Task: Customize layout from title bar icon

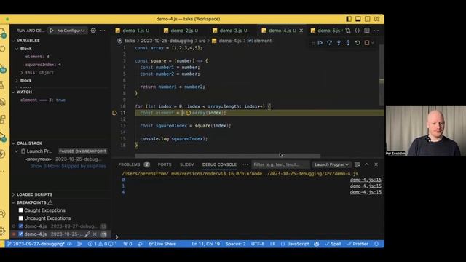Action: (377, 19)
